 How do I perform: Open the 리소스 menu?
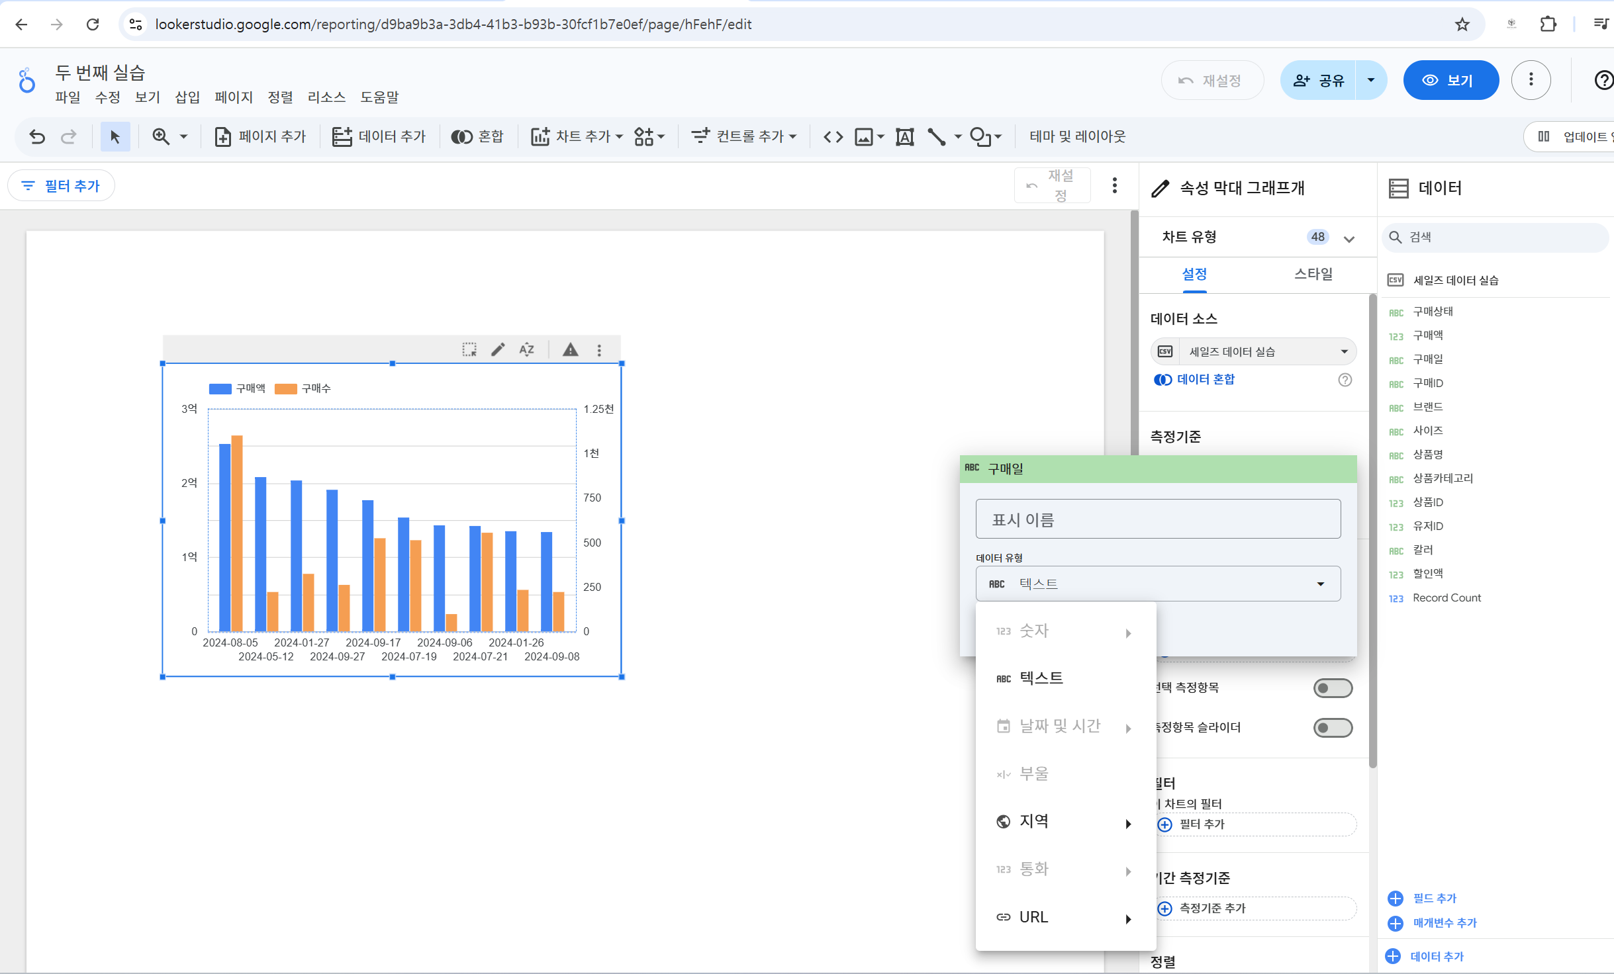coord(326,97)
